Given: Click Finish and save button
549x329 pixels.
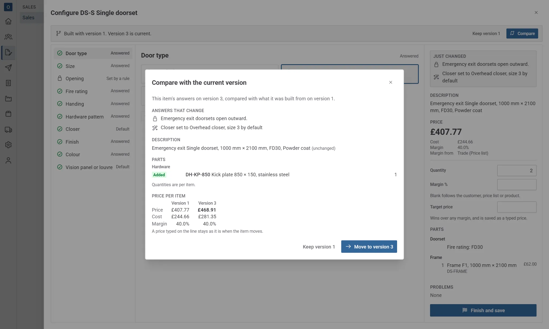Looking at the screenshot, I should [483, 310].
